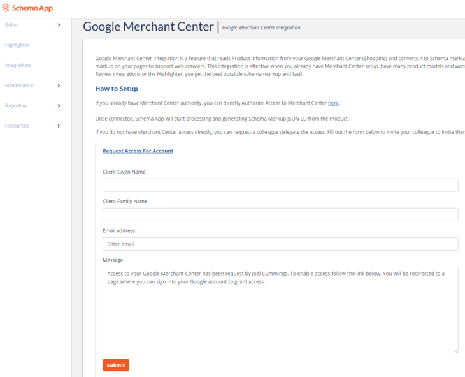Image resolution: width=465 pixels, height=377 pixels.
Task: Follow the 'here' authorize access link
Action: pos(333,103)
